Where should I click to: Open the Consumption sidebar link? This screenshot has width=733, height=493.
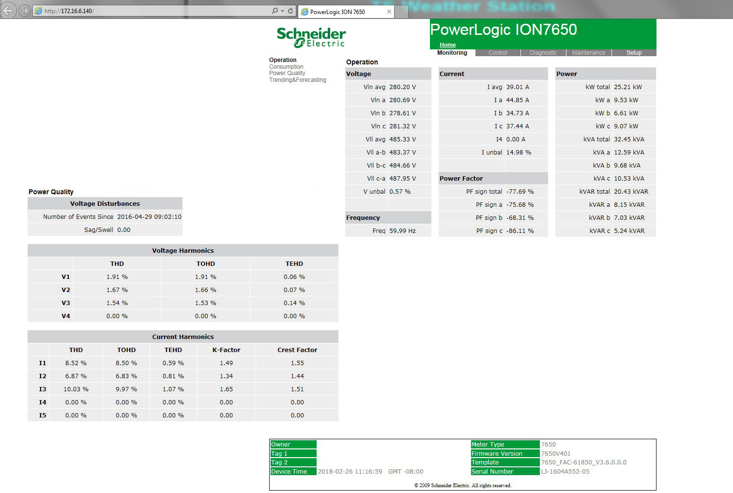pyautogui.click(x=286, y=67)
